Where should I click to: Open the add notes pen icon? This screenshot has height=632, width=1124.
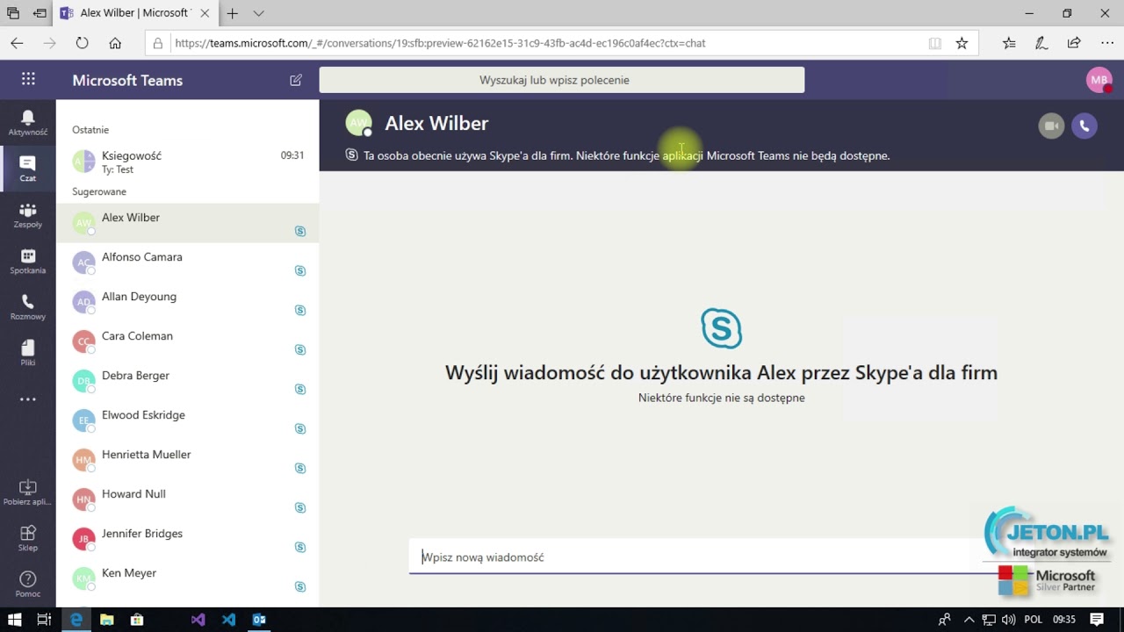click(1041, 43)
